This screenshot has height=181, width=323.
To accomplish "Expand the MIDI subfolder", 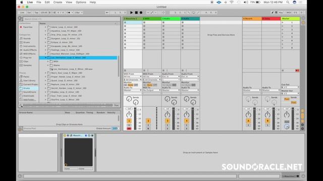I will coord(48,61).
